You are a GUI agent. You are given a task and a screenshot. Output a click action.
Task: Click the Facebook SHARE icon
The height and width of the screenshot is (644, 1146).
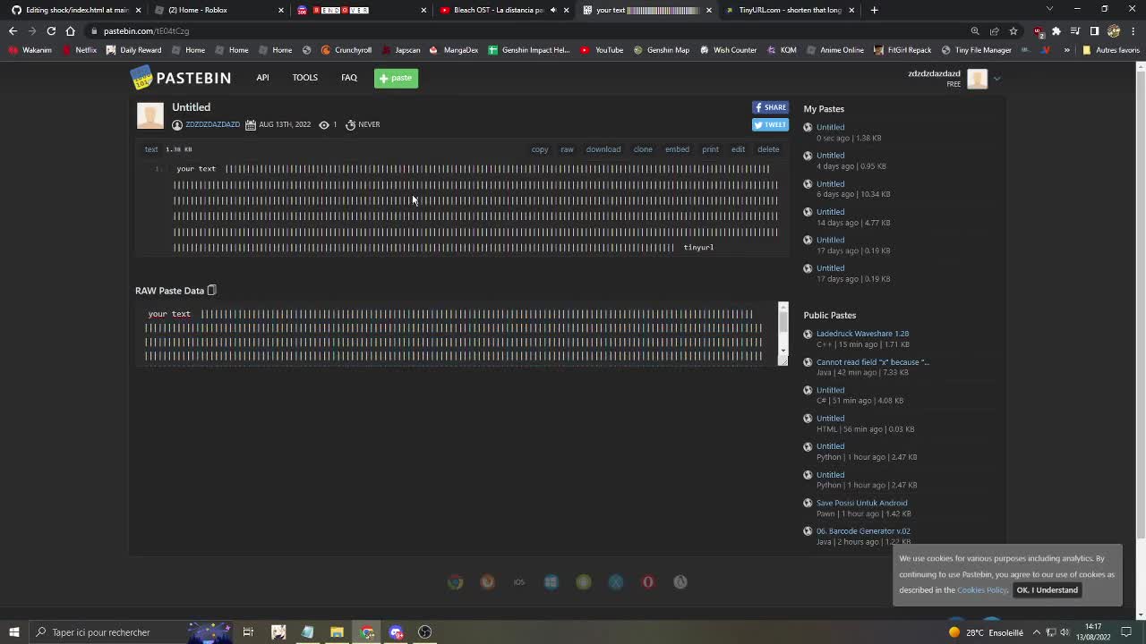tap(770, 107)
